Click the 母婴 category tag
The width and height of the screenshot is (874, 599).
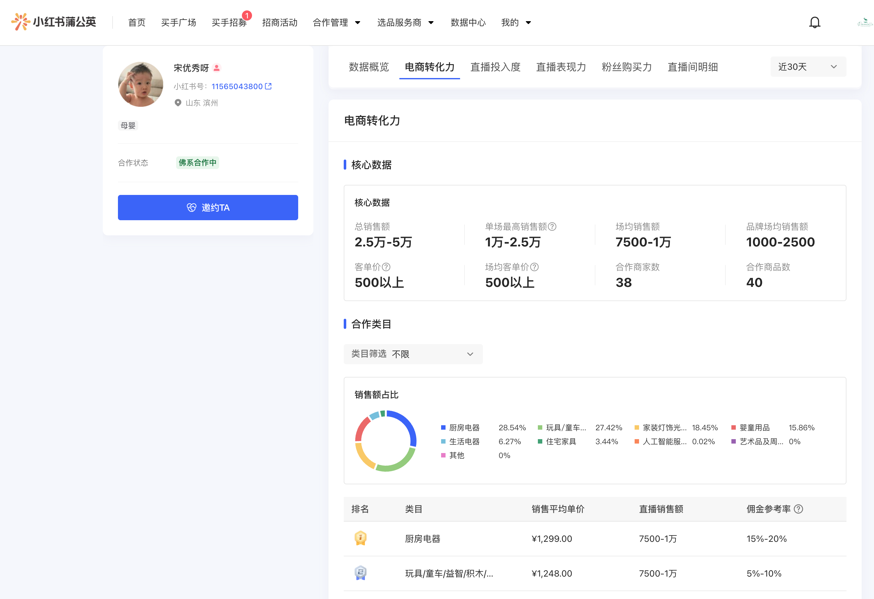pos(128,125)
